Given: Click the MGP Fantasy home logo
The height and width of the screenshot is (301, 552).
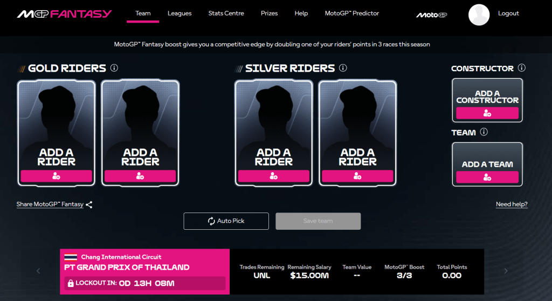Looking at the screenshot, I should (64, 14).
